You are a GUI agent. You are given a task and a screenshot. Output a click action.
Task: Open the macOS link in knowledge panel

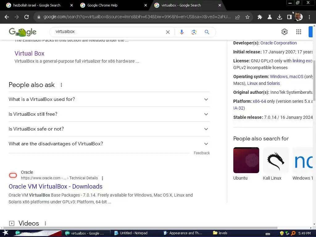pyautogui.click(x=296, y=77)
